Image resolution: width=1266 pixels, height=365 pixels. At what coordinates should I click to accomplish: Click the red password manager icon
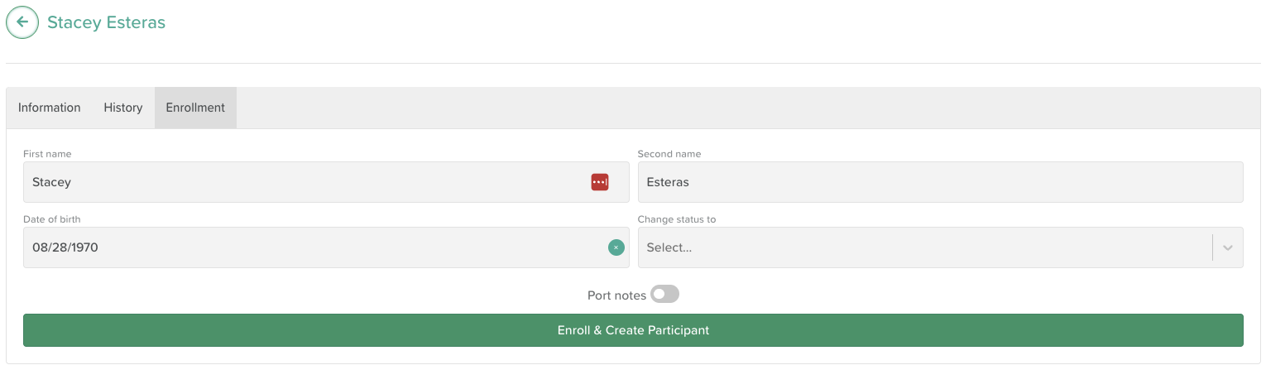click(x=600, y=182)
